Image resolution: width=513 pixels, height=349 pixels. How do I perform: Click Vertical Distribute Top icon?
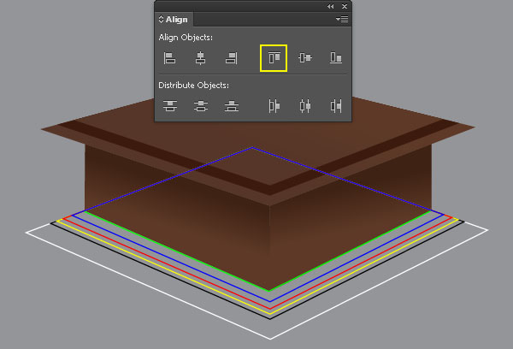click(170, 106)
